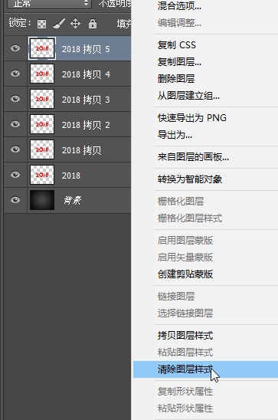This screenshot has height=420, width=278.
Task: Select the 2018 拷贝 2 layer thumbnail
Action: click(42, 124)
